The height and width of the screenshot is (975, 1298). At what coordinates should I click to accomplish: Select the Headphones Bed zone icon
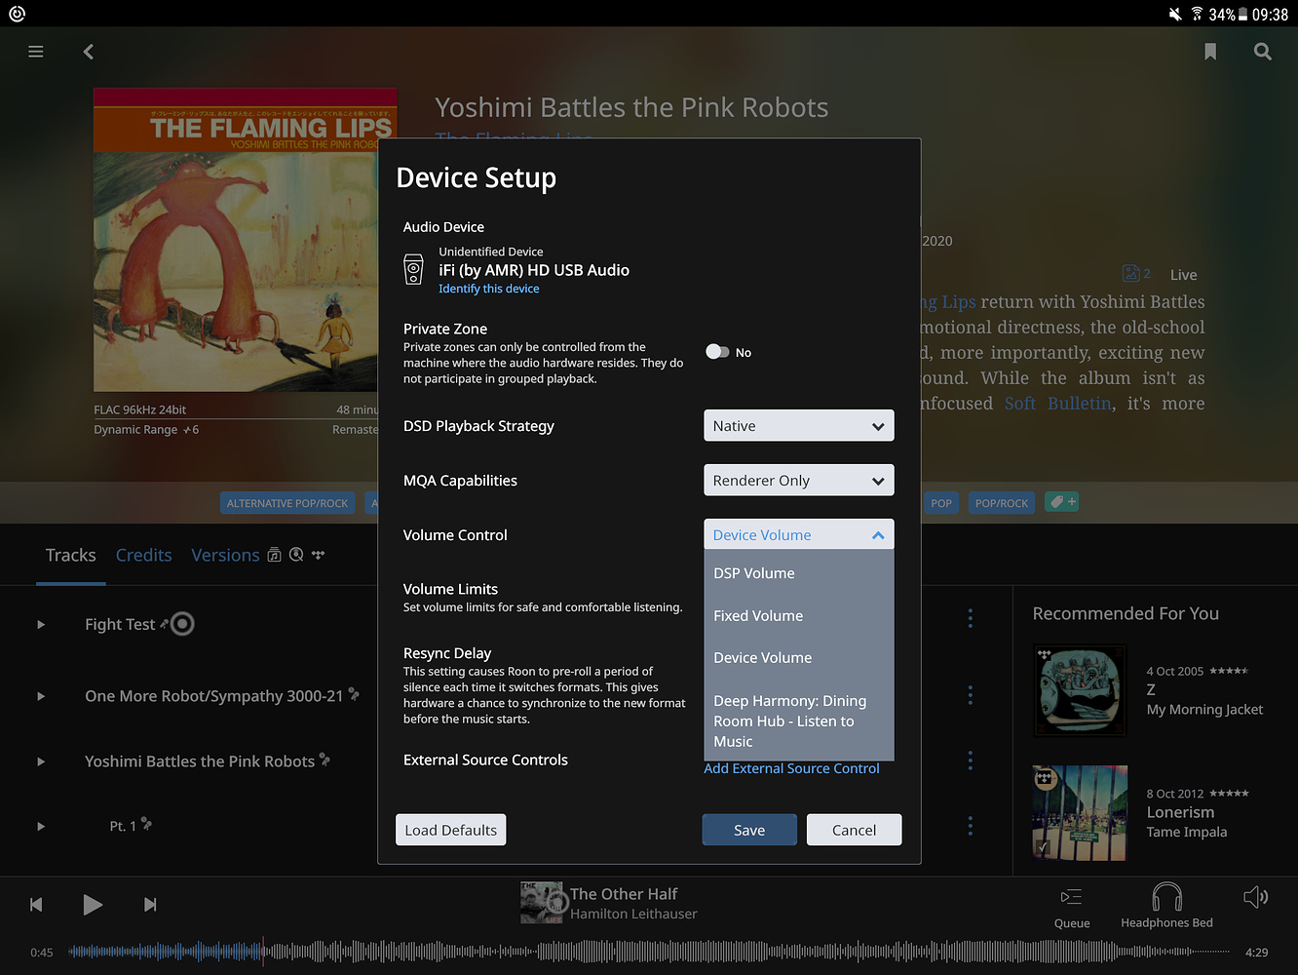pos(1166,898)
